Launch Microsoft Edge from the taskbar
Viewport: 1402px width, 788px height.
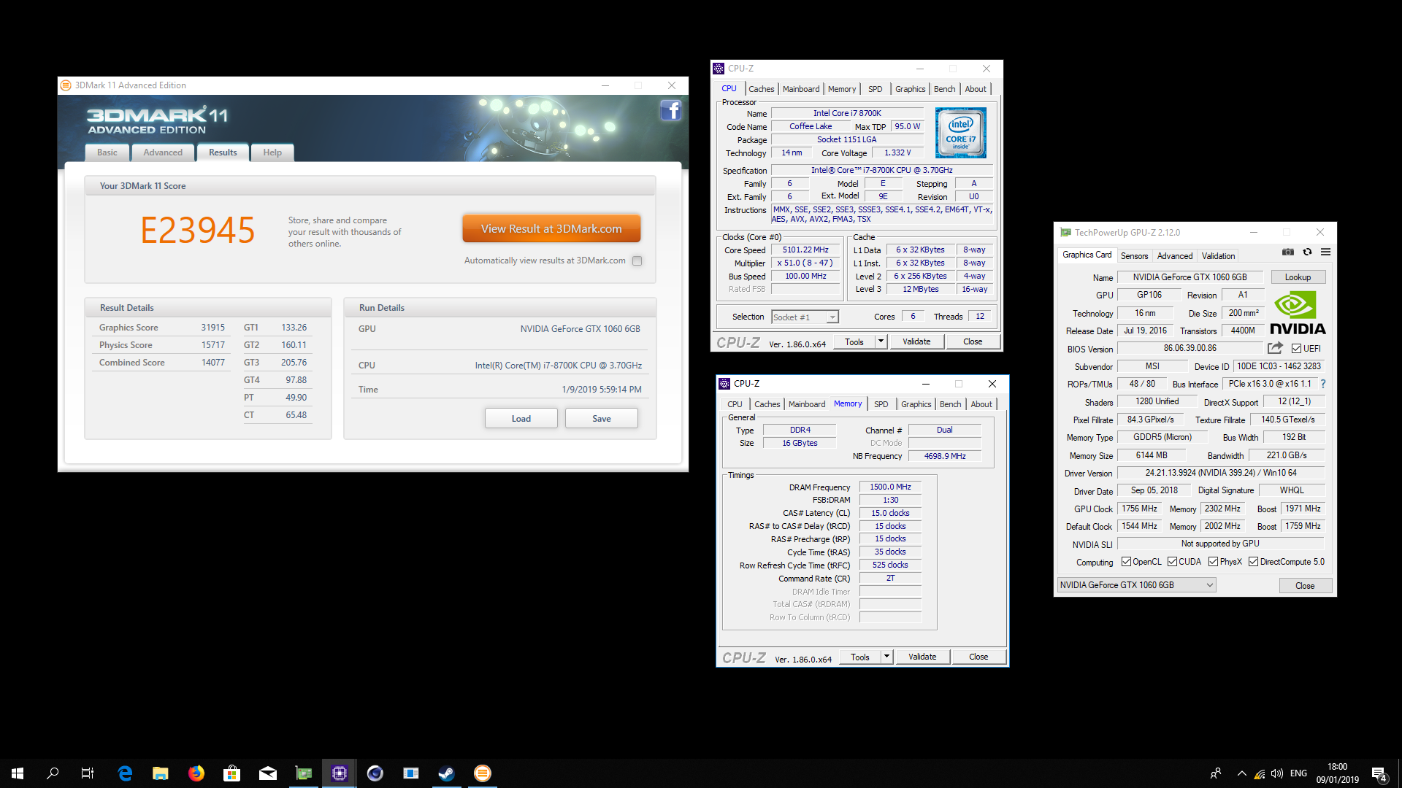pyautogui.click(x=125, y=773)
